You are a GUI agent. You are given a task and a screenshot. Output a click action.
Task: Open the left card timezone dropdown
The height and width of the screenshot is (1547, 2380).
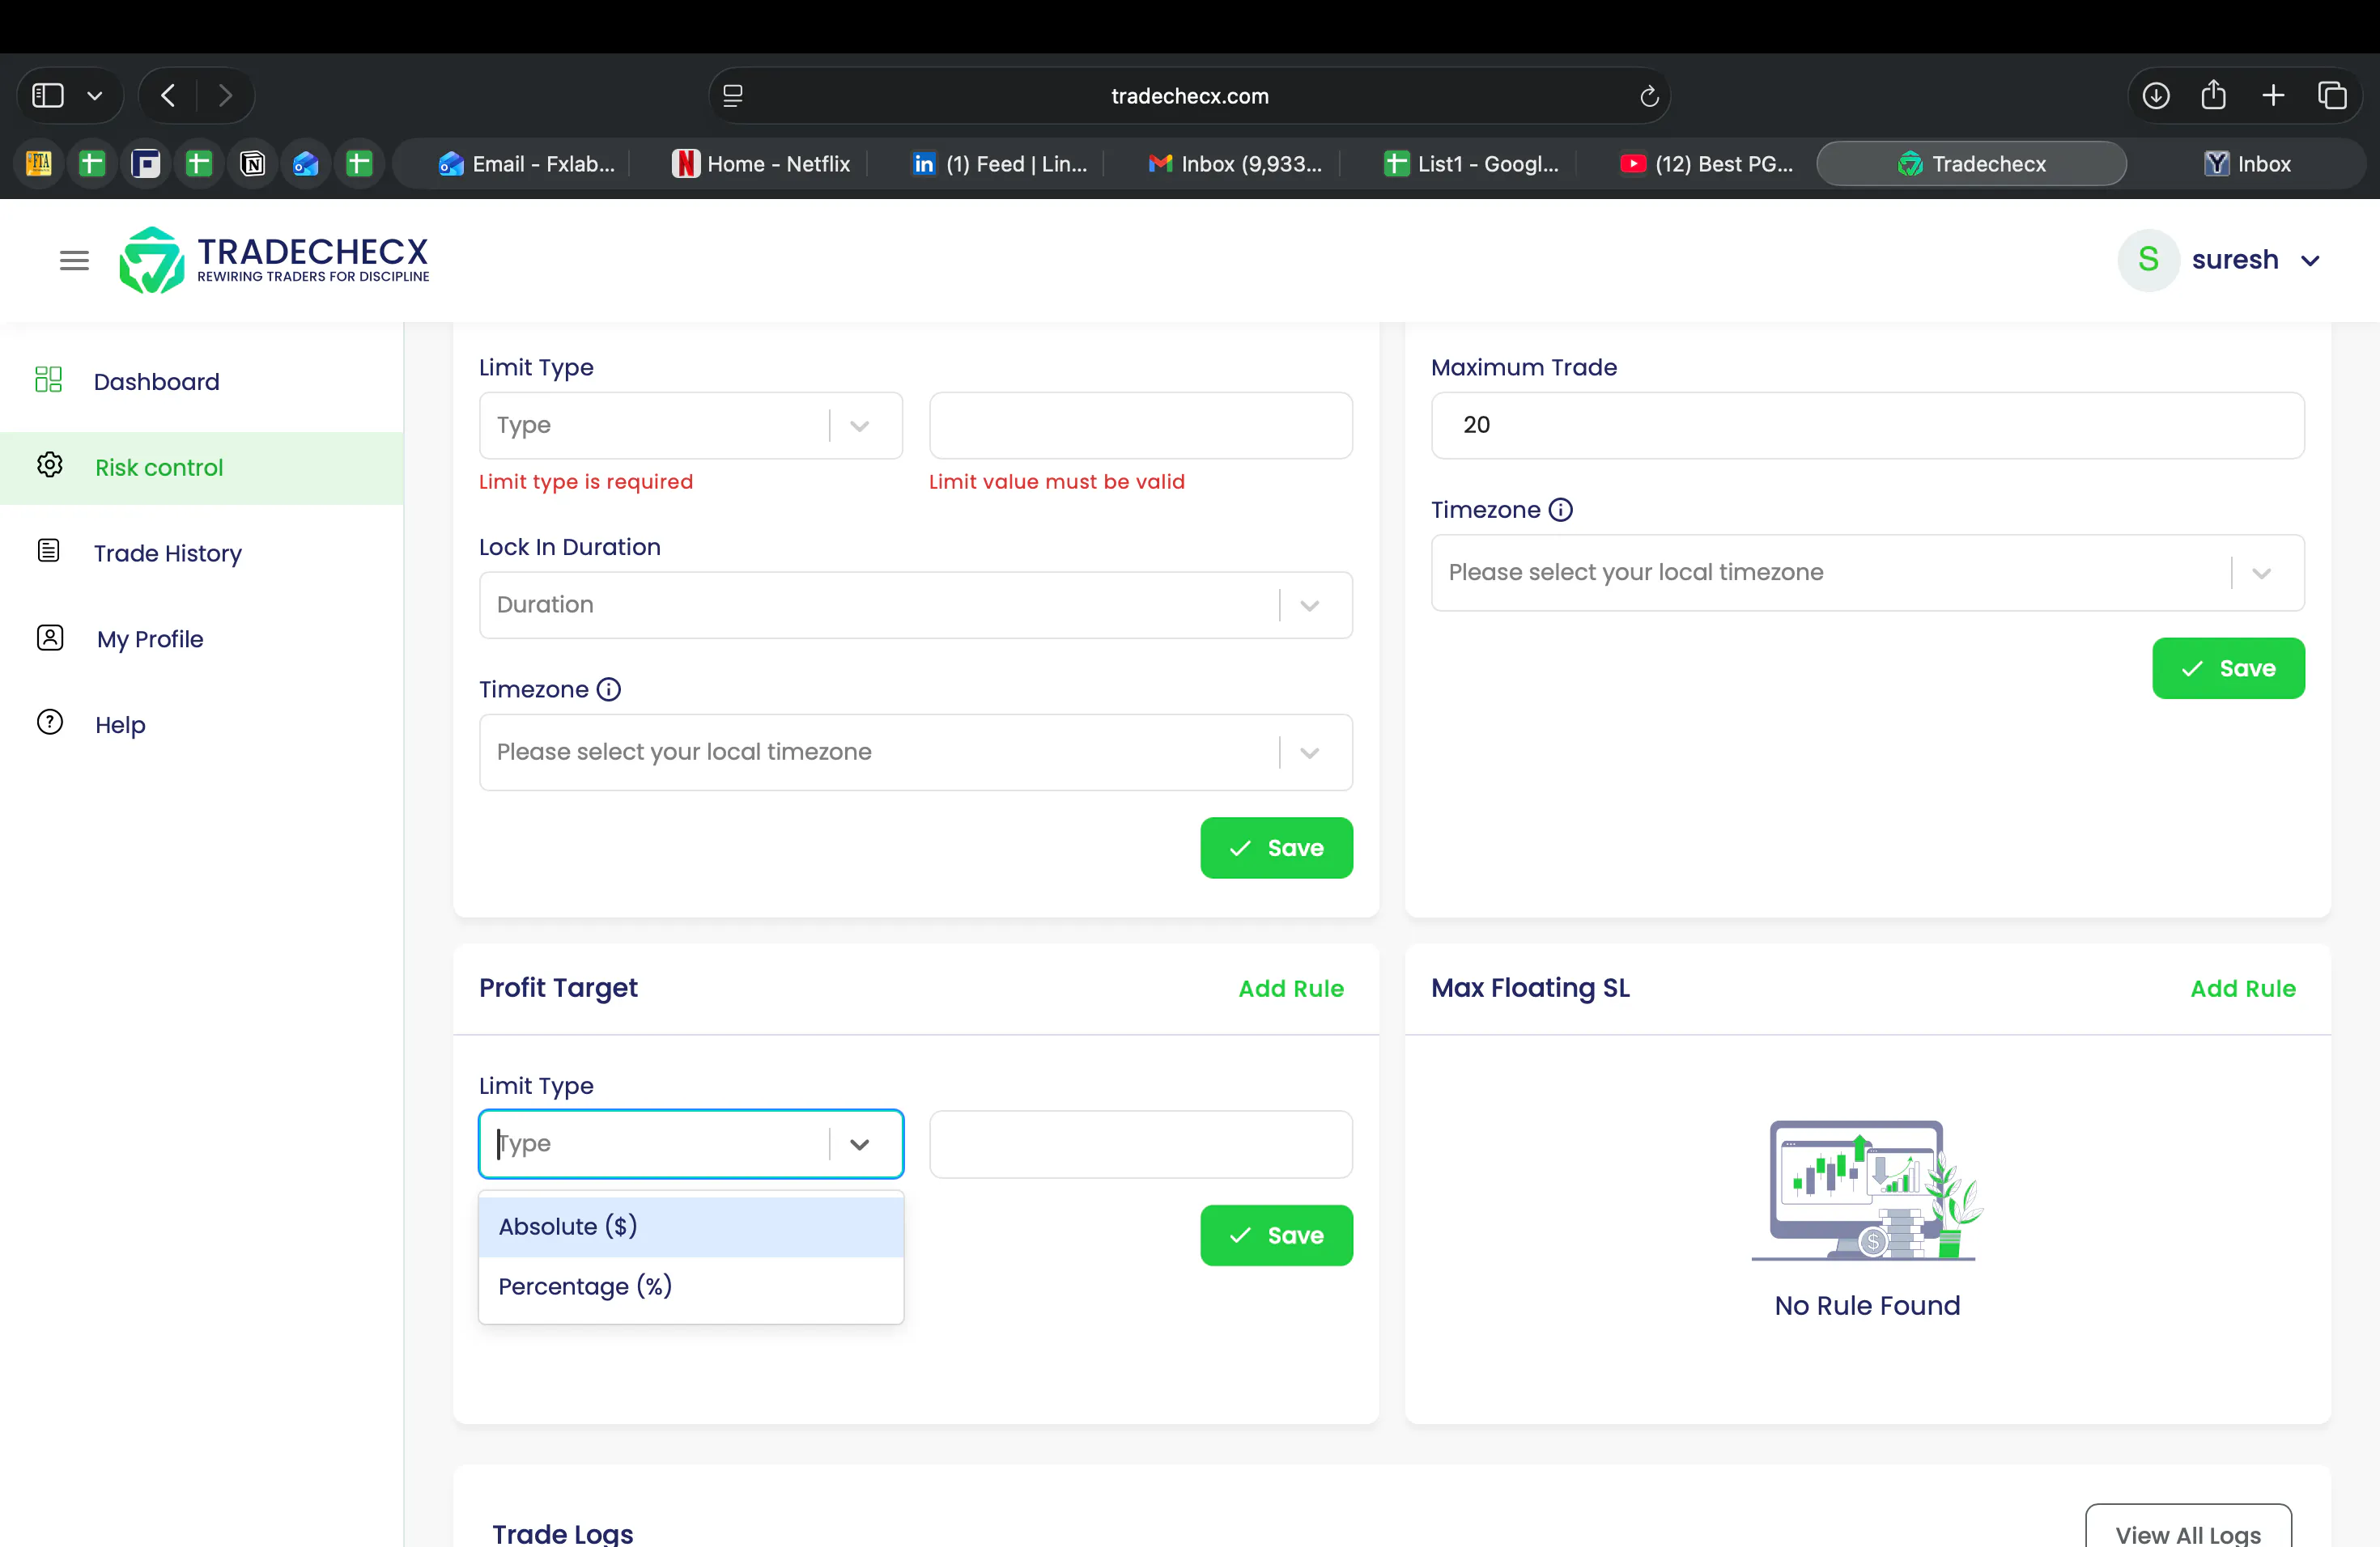pyautogui.click(x=916, y=752)
